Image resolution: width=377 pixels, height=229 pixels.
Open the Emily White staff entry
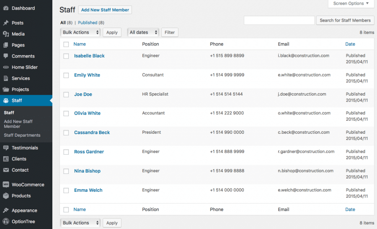click(87, 75)
